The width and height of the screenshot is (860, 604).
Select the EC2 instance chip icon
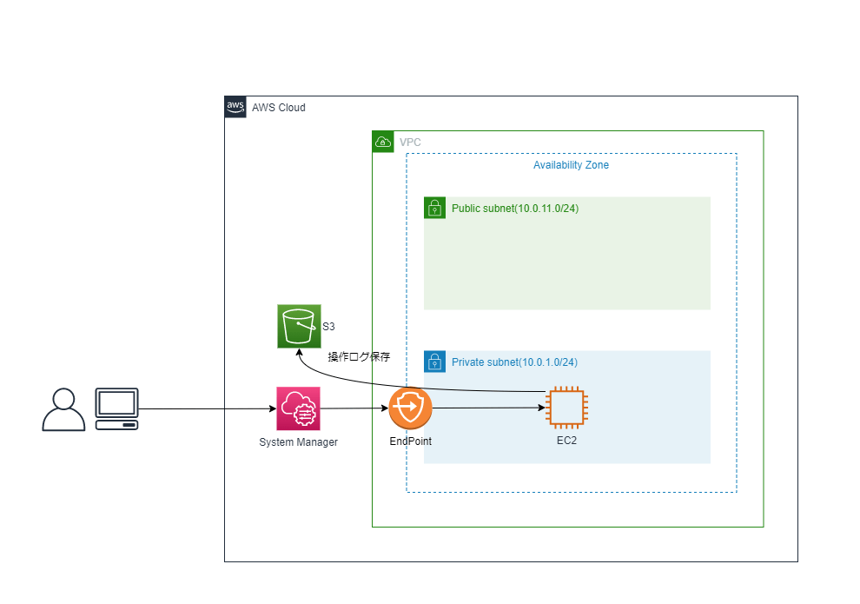click(567, 408)
